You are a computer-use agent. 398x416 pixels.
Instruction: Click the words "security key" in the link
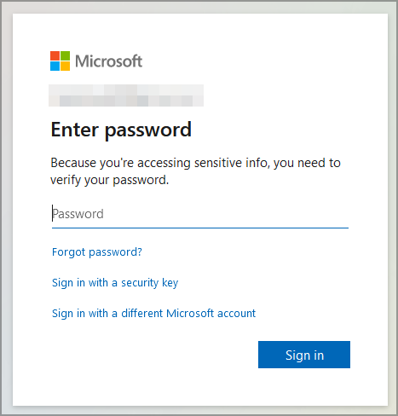150,283
